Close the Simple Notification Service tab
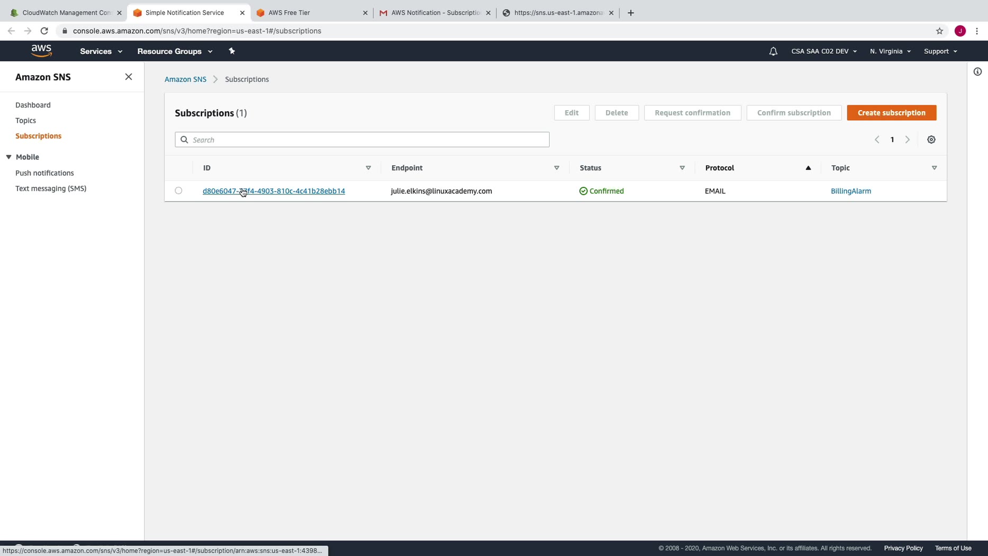The width and height of the screenshot is (988, 556). pyautogui.click(x=242, y=13)
